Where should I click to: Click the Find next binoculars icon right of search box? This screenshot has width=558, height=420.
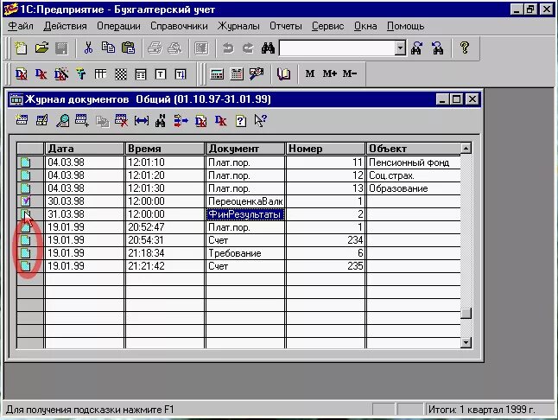[x=416, y=48]
